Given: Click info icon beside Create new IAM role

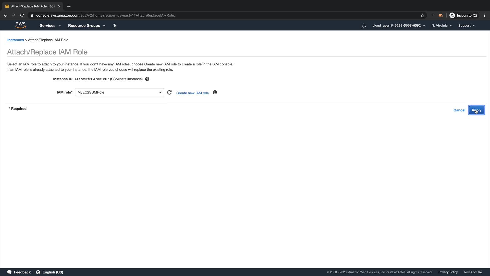Looking at the screenshot, I should tap(215, 92).
